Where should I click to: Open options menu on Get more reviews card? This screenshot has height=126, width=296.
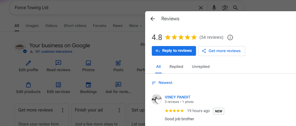[62, 110]
